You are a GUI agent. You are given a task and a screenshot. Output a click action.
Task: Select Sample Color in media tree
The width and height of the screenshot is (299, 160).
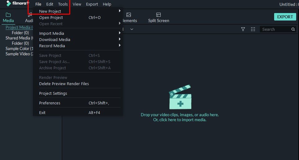click(18, 49)
